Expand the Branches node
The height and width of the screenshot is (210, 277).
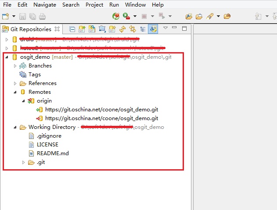pyautogui.click(x=15, y=66)
